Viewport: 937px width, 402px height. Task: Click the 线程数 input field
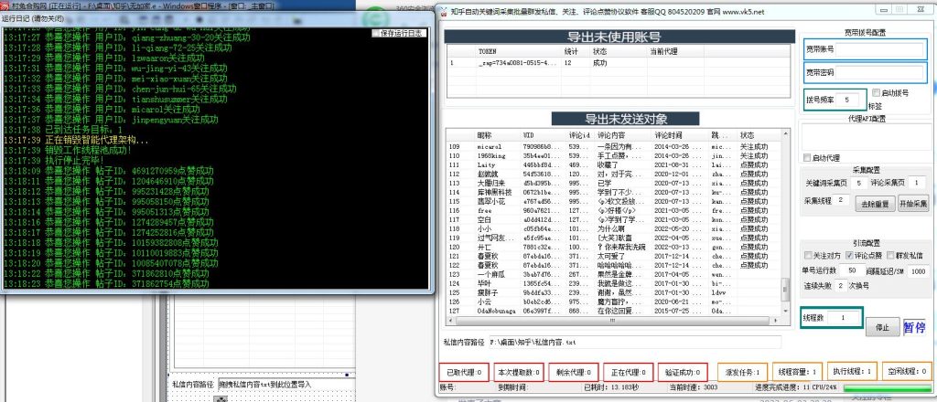(x=843, y=319)
